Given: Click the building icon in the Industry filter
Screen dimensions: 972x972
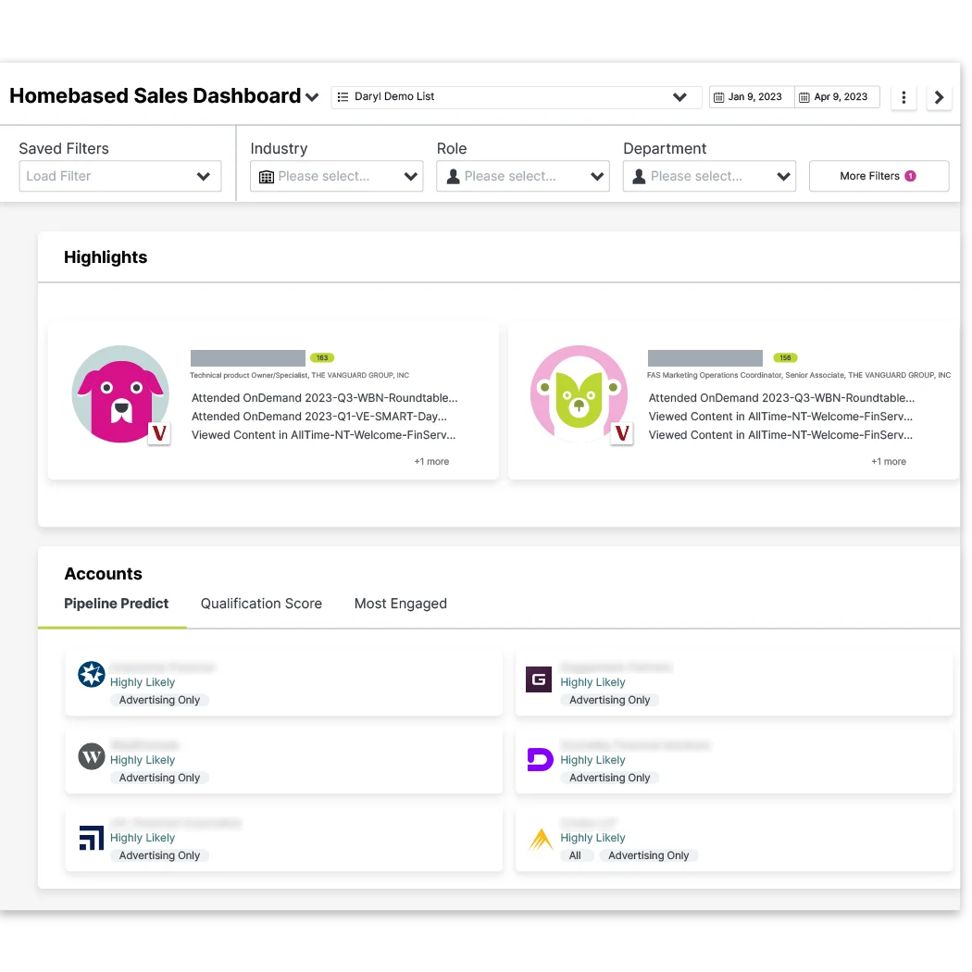Looking at the screenshot, I should tap(264, 176).
